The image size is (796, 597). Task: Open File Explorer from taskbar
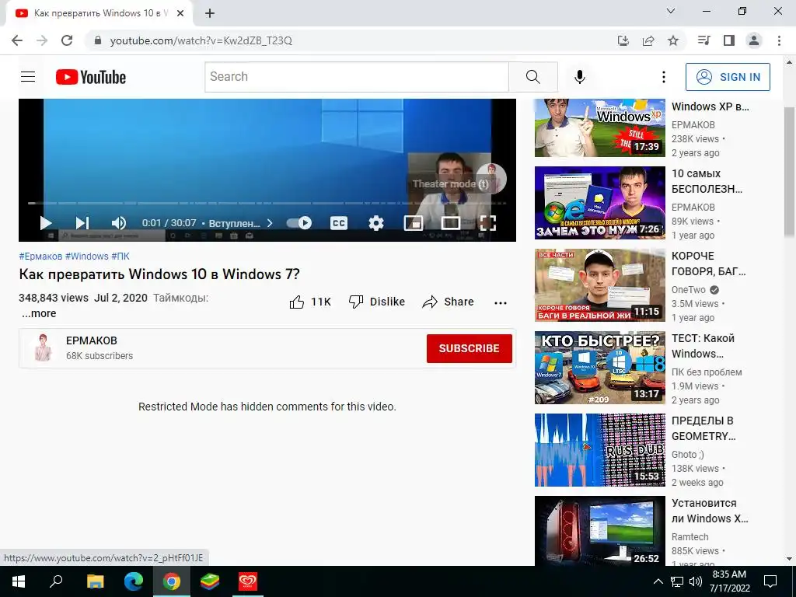tap(95, 581)
